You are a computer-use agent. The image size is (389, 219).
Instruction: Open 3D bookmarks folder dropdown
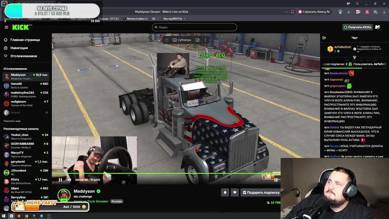(x=155, y=19)
